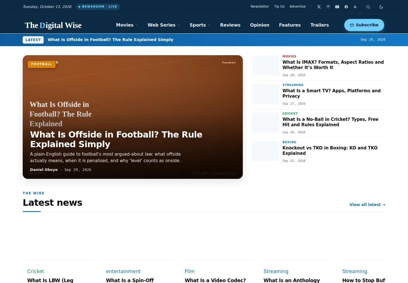Open the RSS feed icon

[x=355, y=7]
